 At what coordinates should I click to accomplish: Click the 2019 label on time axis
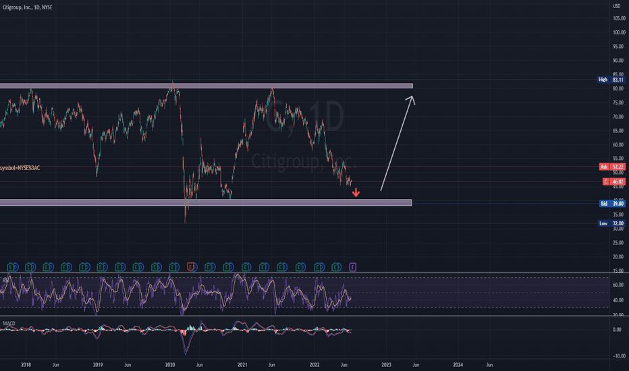[97, 365]
